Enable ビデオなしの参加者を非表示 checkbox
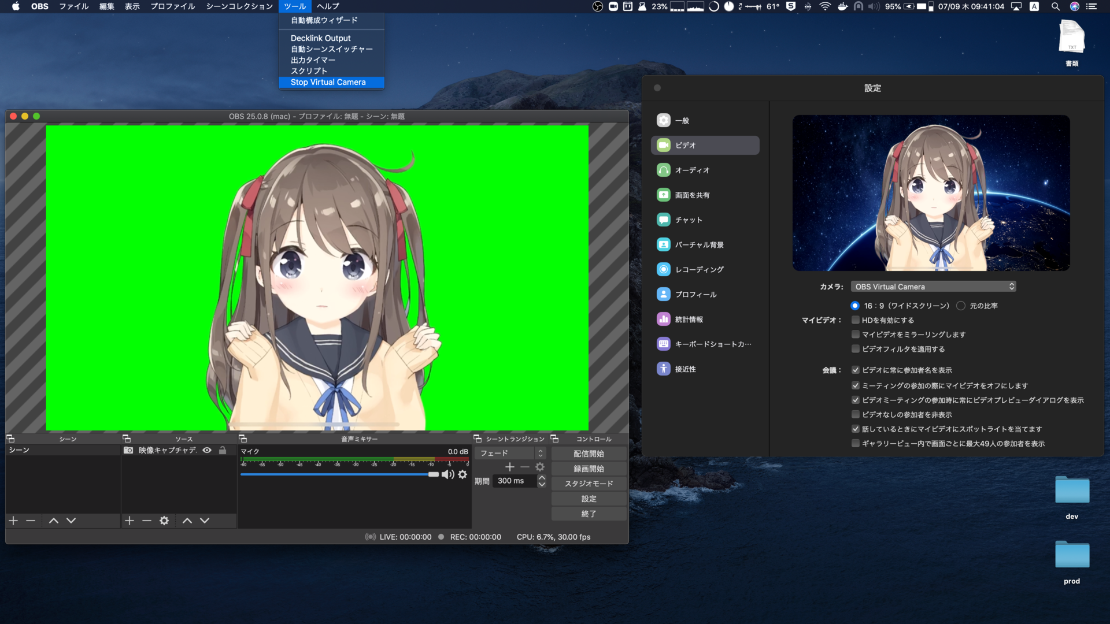This screenshot has width=1110, height=624. [856, 414]
